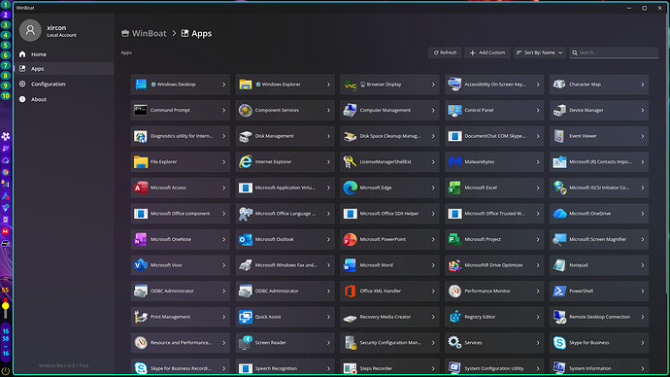The image size is (670, 377).
Task: Open the Component Services entry
Action: pyautogui.click(x=285, y=110)
